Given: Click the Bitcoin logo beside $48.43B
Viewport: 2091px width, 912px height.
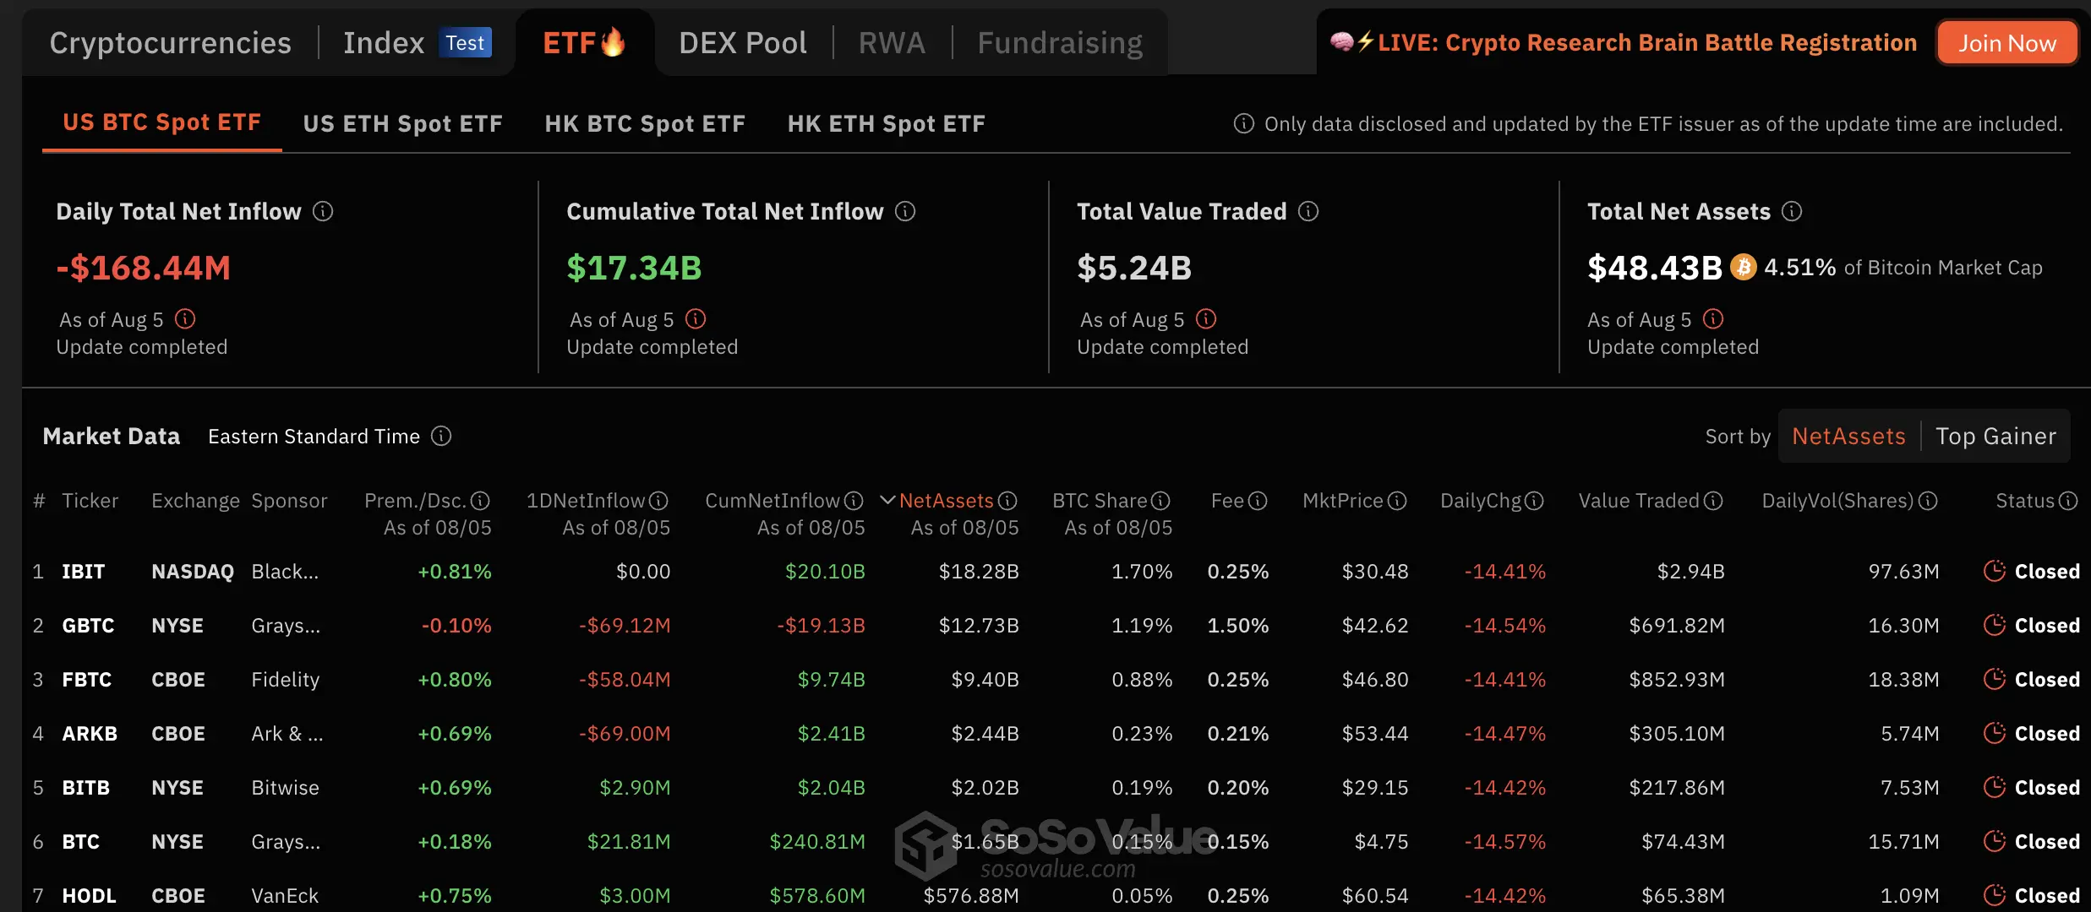Looking at the screenshot, I should tap(1743, 268).
